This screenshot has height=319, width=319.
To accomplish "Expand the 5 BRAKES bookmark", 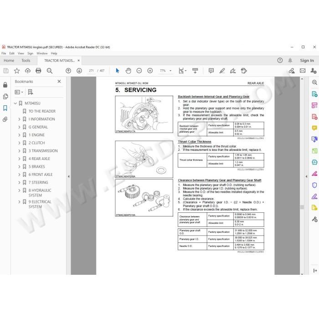I will (19, 167).
